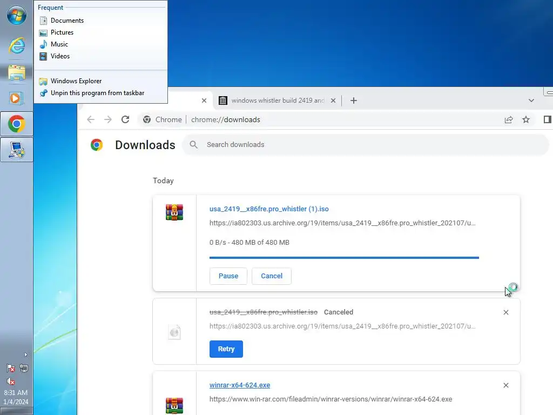553x415 pixels.
Task: Click the download progress bar
Action: [344, 258]
